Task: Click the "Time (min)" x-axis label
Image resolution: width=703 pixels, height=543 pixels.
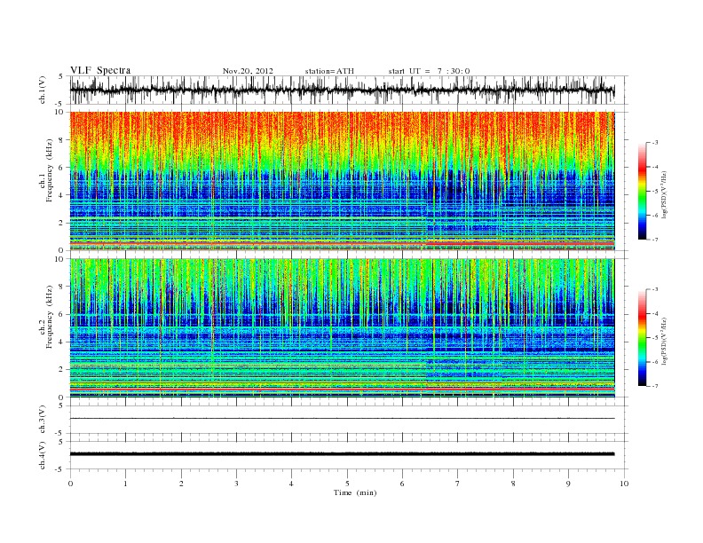Action: pyautogui.click(x=355, y=492)
